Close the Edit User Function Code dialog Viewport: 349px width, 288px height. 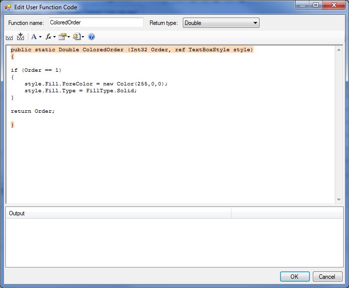[x=334, y=5]
